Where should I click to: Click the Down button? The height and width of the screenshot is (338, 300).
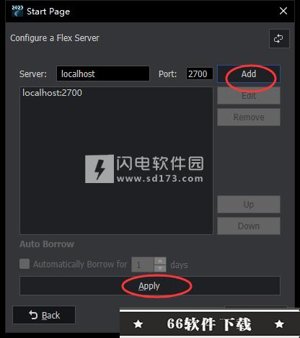249,226
